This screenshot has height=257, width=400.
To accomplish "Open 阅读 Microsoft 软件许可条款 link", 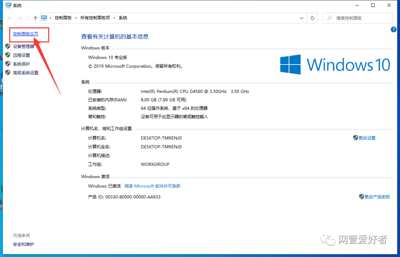I will click(x=152, y=186).
